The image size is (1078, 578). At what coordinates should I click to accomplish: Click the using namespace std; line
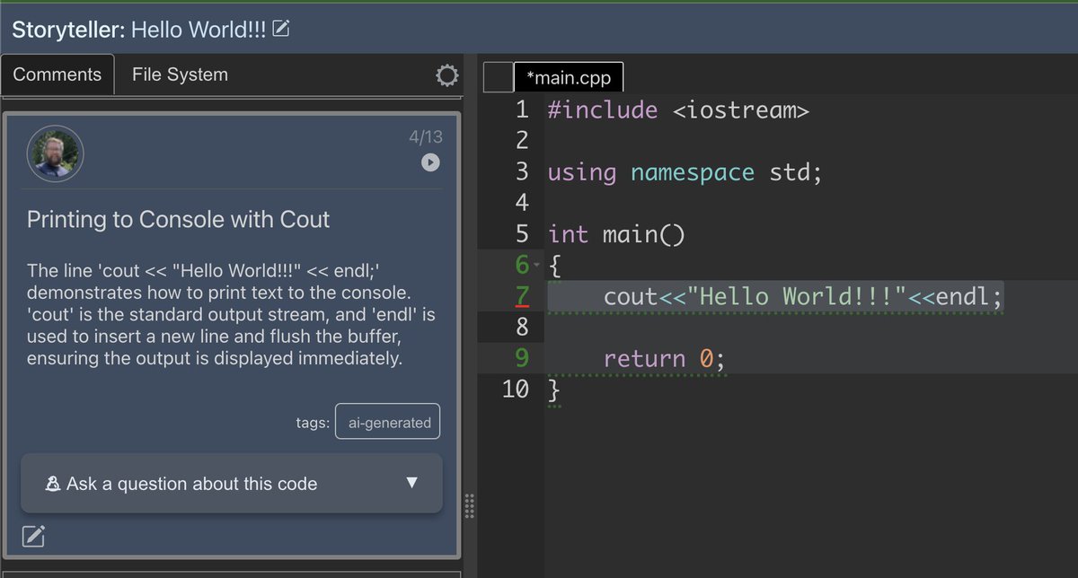pyautogui.click(x=685, y=172)
